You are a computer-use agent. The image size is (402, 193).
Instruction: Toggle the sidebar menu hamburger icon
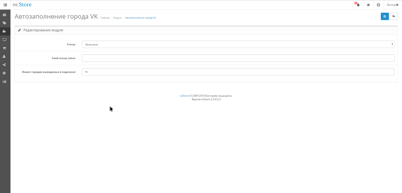pos(5,5)
